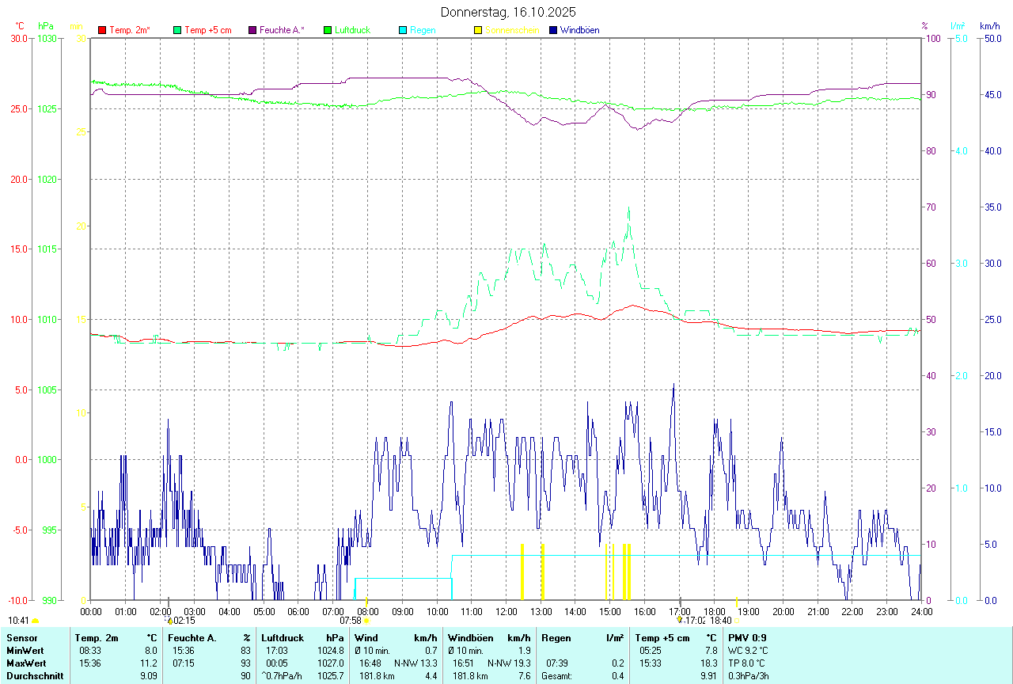Screen dimensions: 1013x684
Task: Click the red Temp. 2m legend square
Action: 102,30
